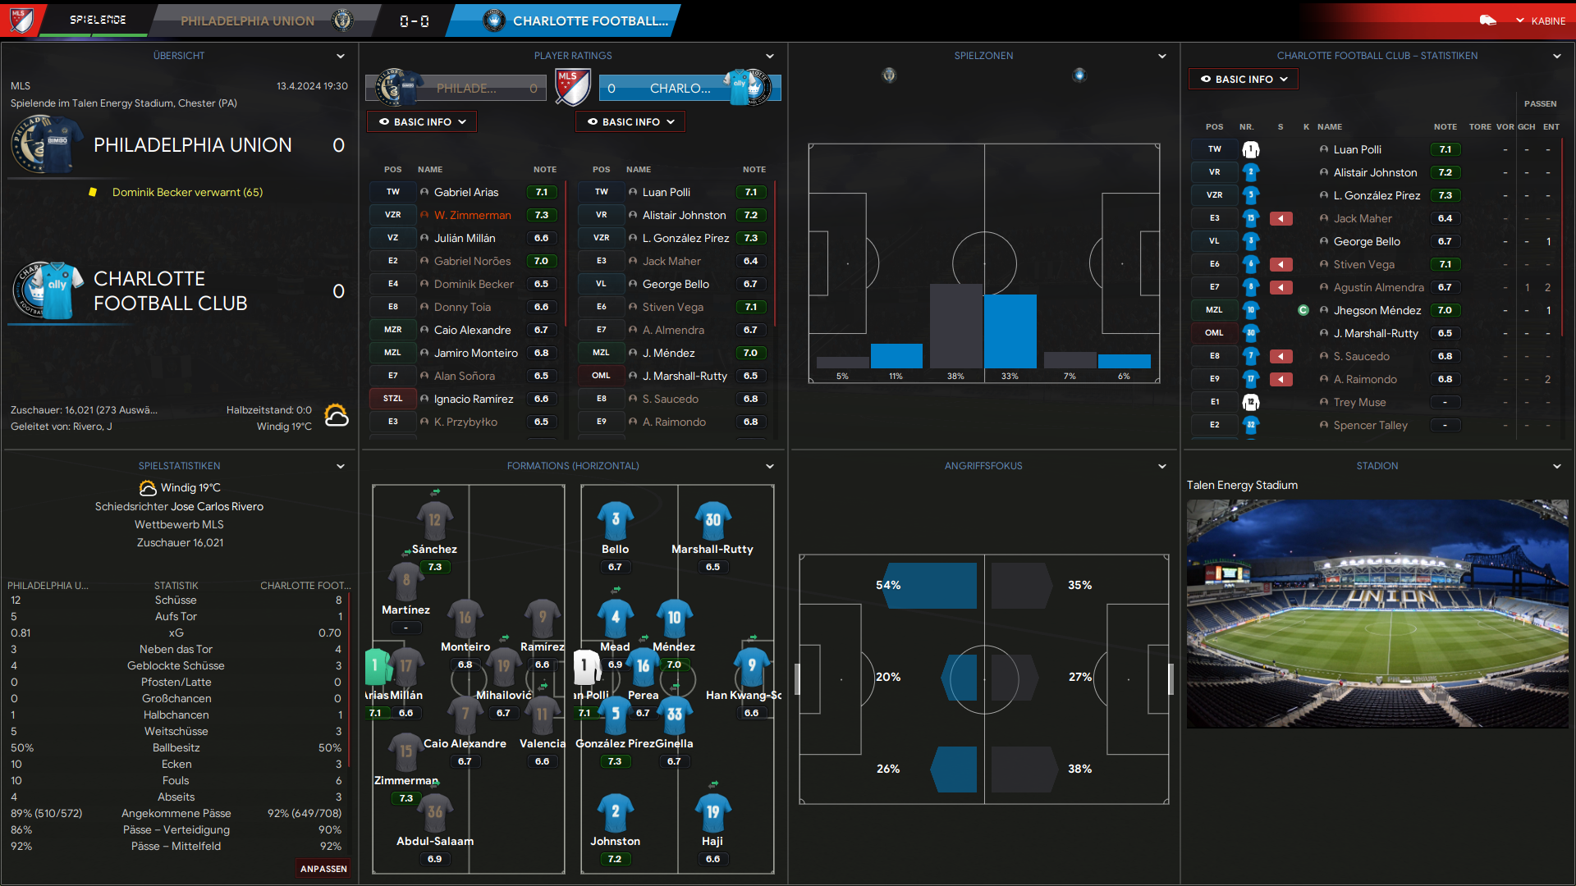Open the Übersicht panel dropdown
1576x886 pixels.
pos(340,56)
